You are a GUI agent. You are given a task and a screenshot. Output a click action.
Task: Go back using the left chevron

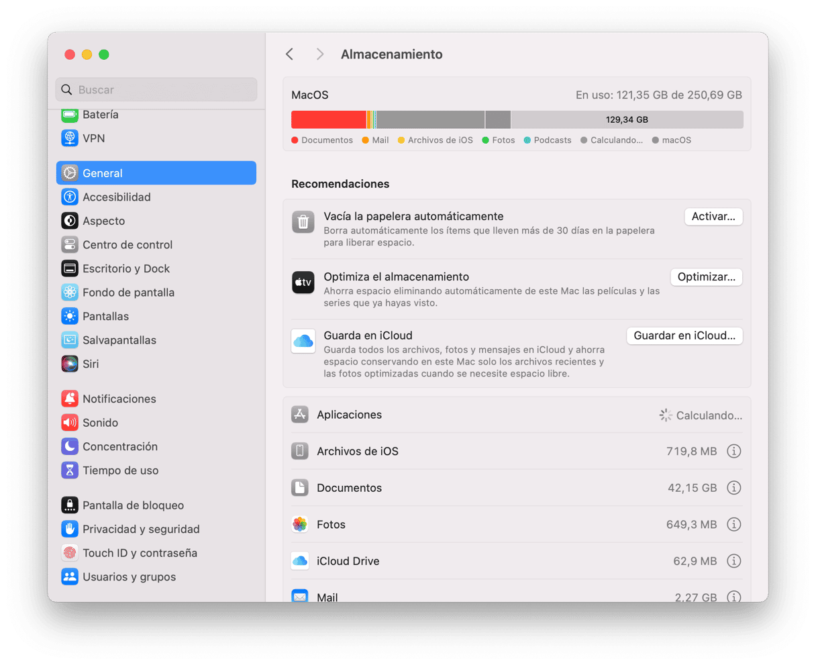[x=290, y=54]
